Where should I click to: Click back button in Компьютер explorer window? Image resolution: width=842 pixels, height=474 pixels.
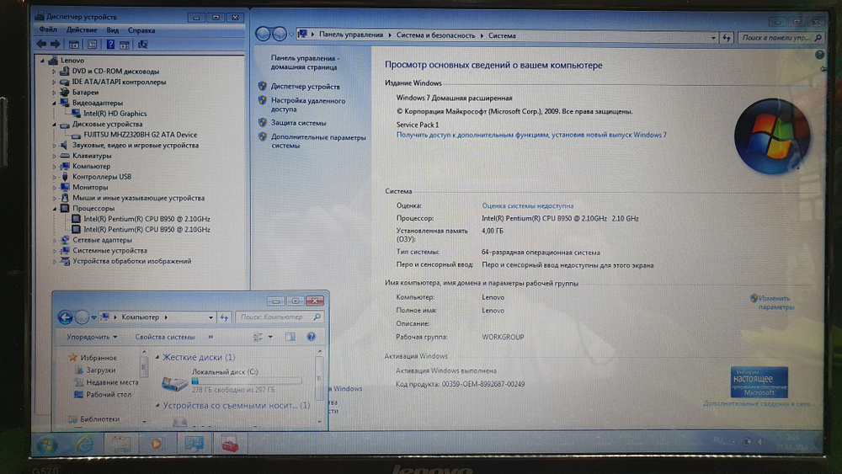65,317
